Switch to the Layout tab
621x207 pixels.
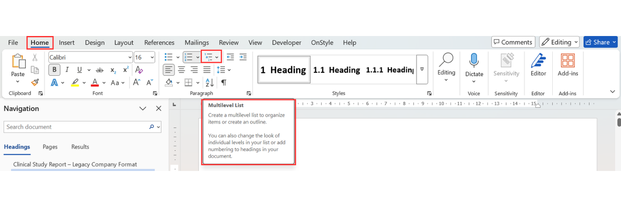tap(124, 43)
